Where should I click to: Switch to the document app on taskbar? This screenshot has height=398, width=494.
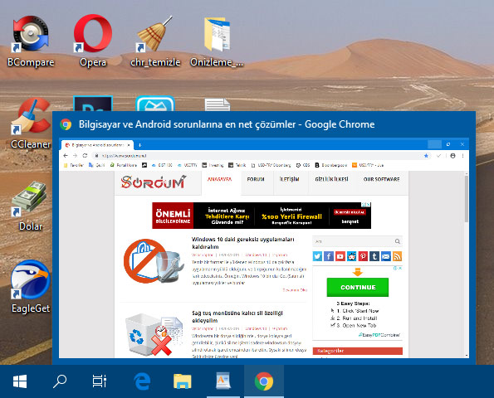[223, 381]
